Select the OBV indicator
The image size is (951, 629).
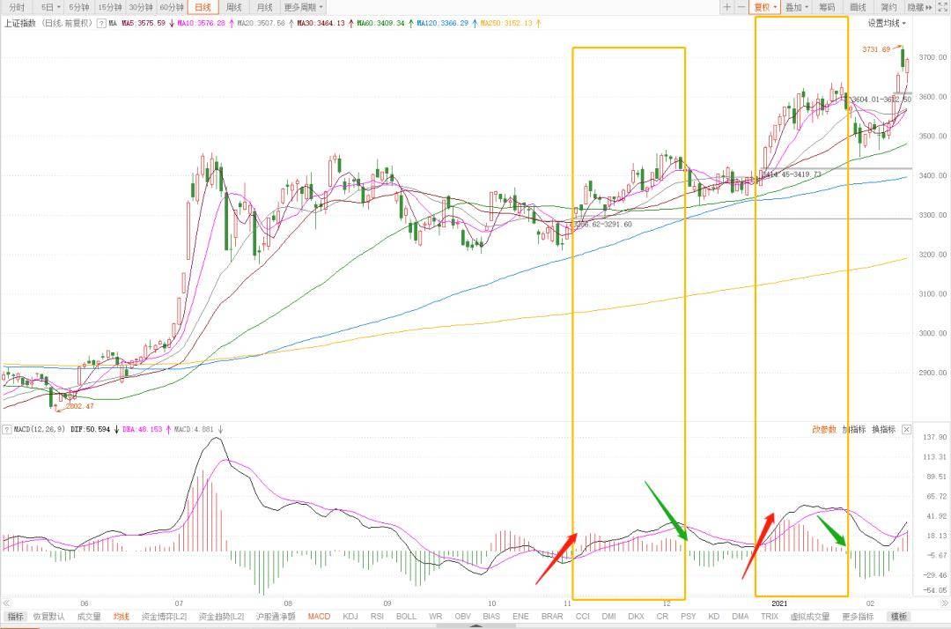(x=463, y=617)
